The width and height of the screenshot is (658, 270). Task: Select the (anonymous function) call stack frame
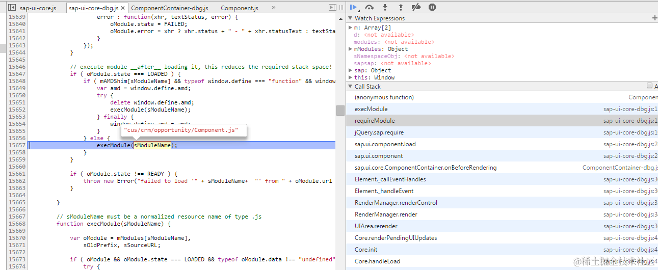pos(502,97)
